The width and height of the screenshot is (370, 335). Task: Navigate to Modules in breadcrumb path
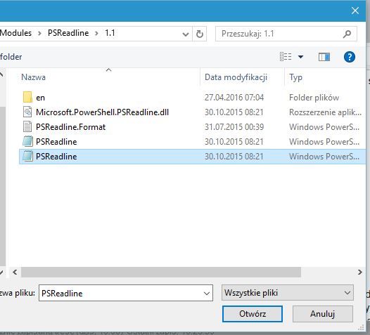[15, 33]
